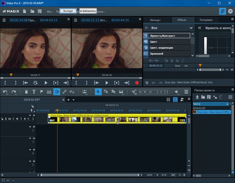Viewport: 235px width, 183px height.
Task: Select the arrow mouse mode tool
Action: pyautogui.click(x=98, y=92)
